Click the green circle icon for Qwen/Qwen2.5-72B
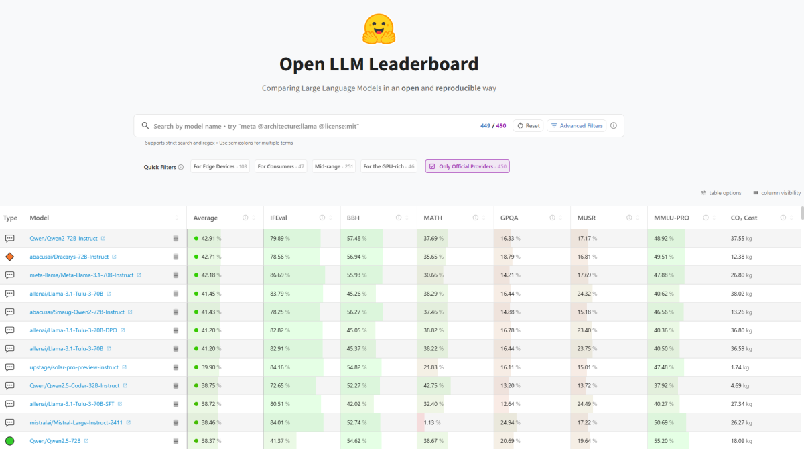The height and width of the screenshot is (449, 804). pos(9,440)
